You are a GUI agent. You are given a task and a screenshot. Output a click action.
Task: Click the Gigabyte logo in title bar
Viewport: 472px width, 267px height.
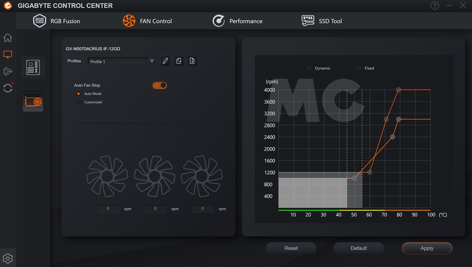[x=8, y=5]
